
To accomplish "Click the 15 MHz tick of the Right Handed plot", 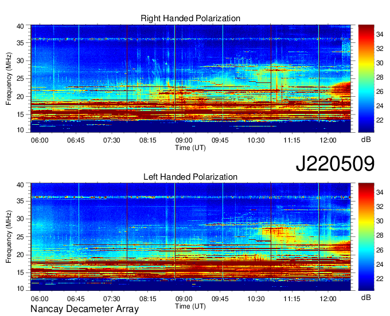I will coord(20,114).
